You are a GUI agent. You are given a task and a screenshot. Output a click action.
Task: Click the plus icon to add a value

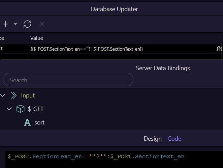click(6, 24)
